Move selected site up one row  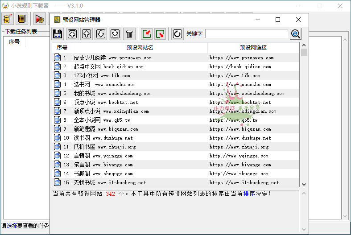pos(87,34)
